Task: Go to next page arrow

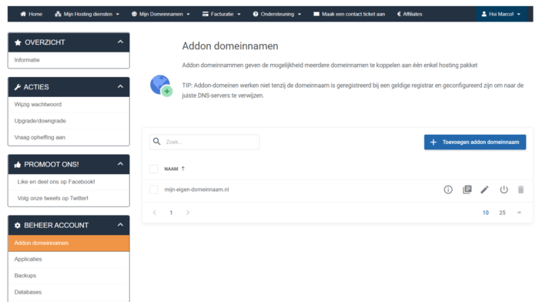Action: click(x=188, y=213)
